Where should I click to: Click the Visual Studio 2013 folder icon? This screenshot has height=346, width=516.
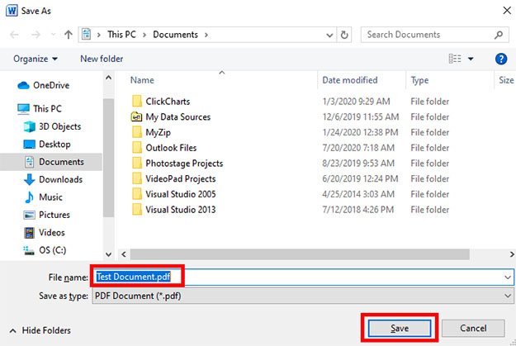pyautogui.click(x=137, y=210)
